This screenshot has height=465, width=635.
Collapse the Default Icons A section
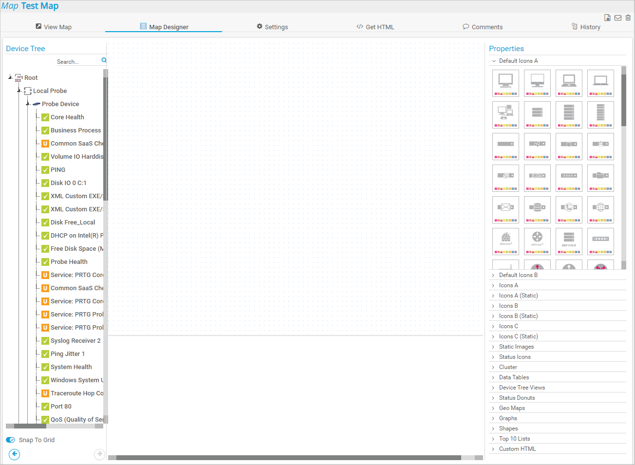point(518,61)
